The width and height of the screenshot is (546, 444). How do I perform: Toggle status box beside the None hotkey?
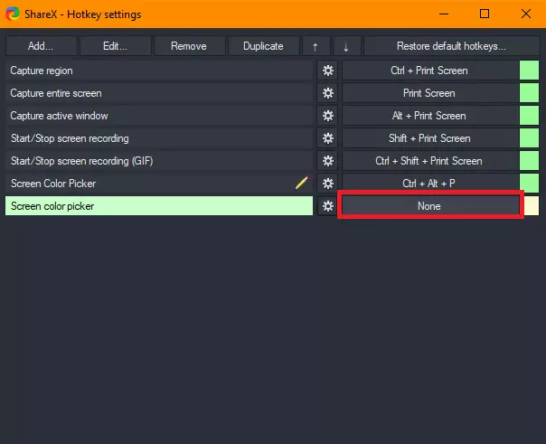(532, 206)
